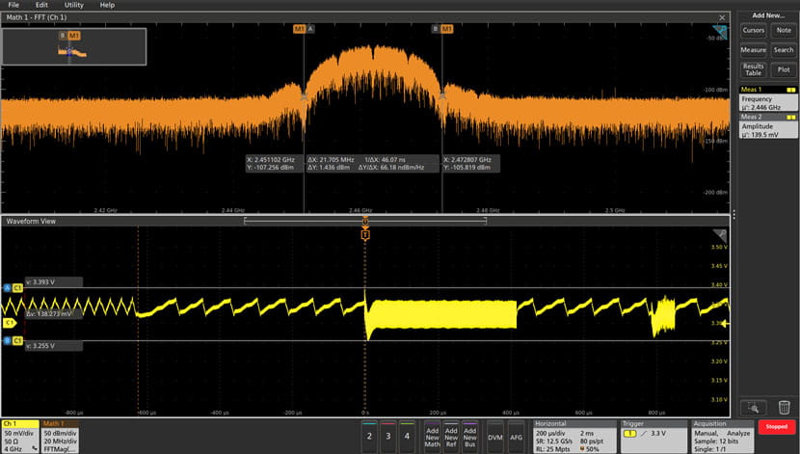Click the trash delete icon
Viewport: 800px width, 454px height.
click(x=784, y=407)
